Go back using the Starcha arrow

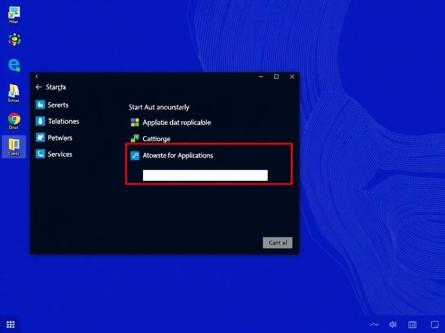coord(39,87)
